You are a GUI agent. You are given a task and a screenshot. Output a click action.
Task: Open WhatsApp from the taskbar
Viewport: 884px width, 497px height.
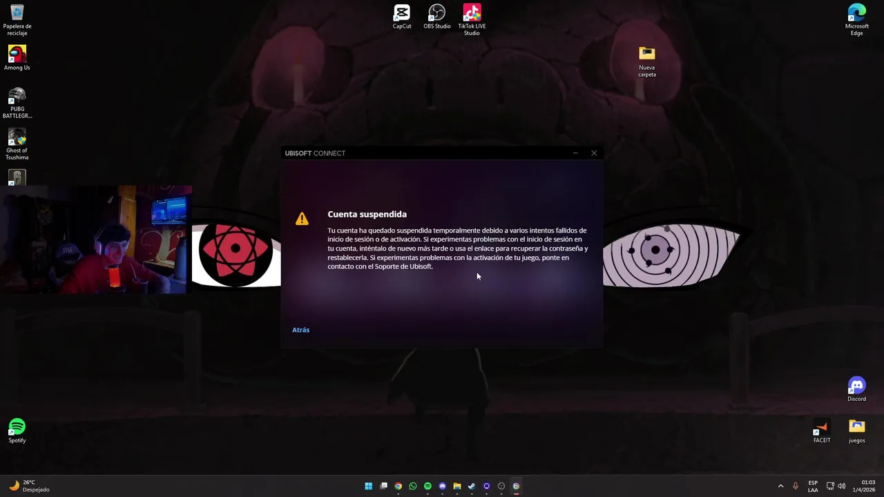coord(413,486)
